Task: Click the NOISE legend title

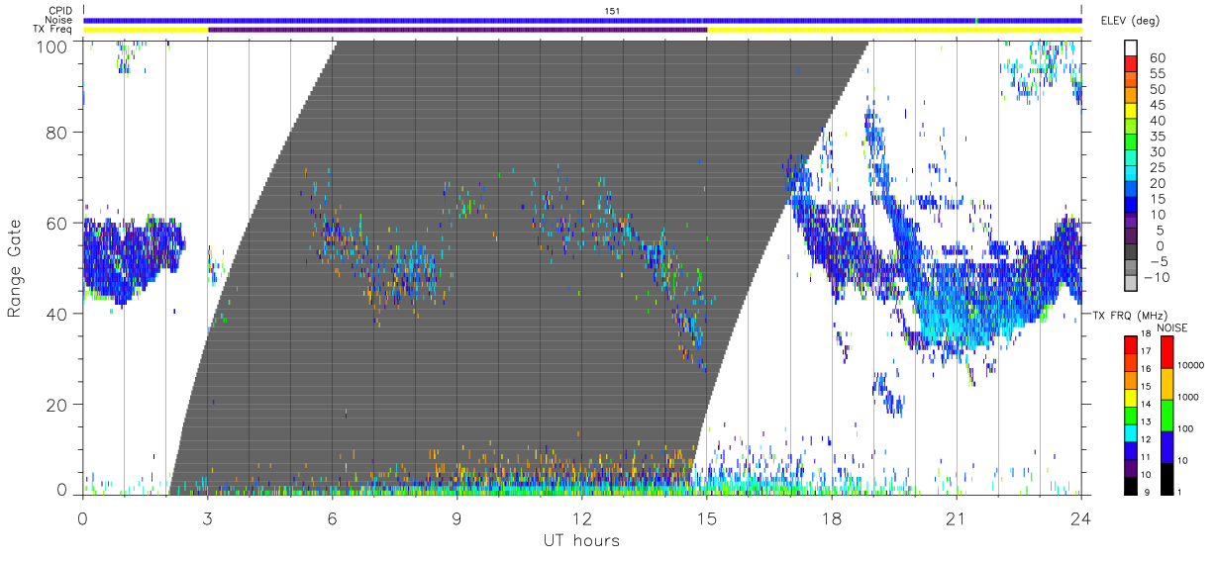Action: tap(1172, 327)
